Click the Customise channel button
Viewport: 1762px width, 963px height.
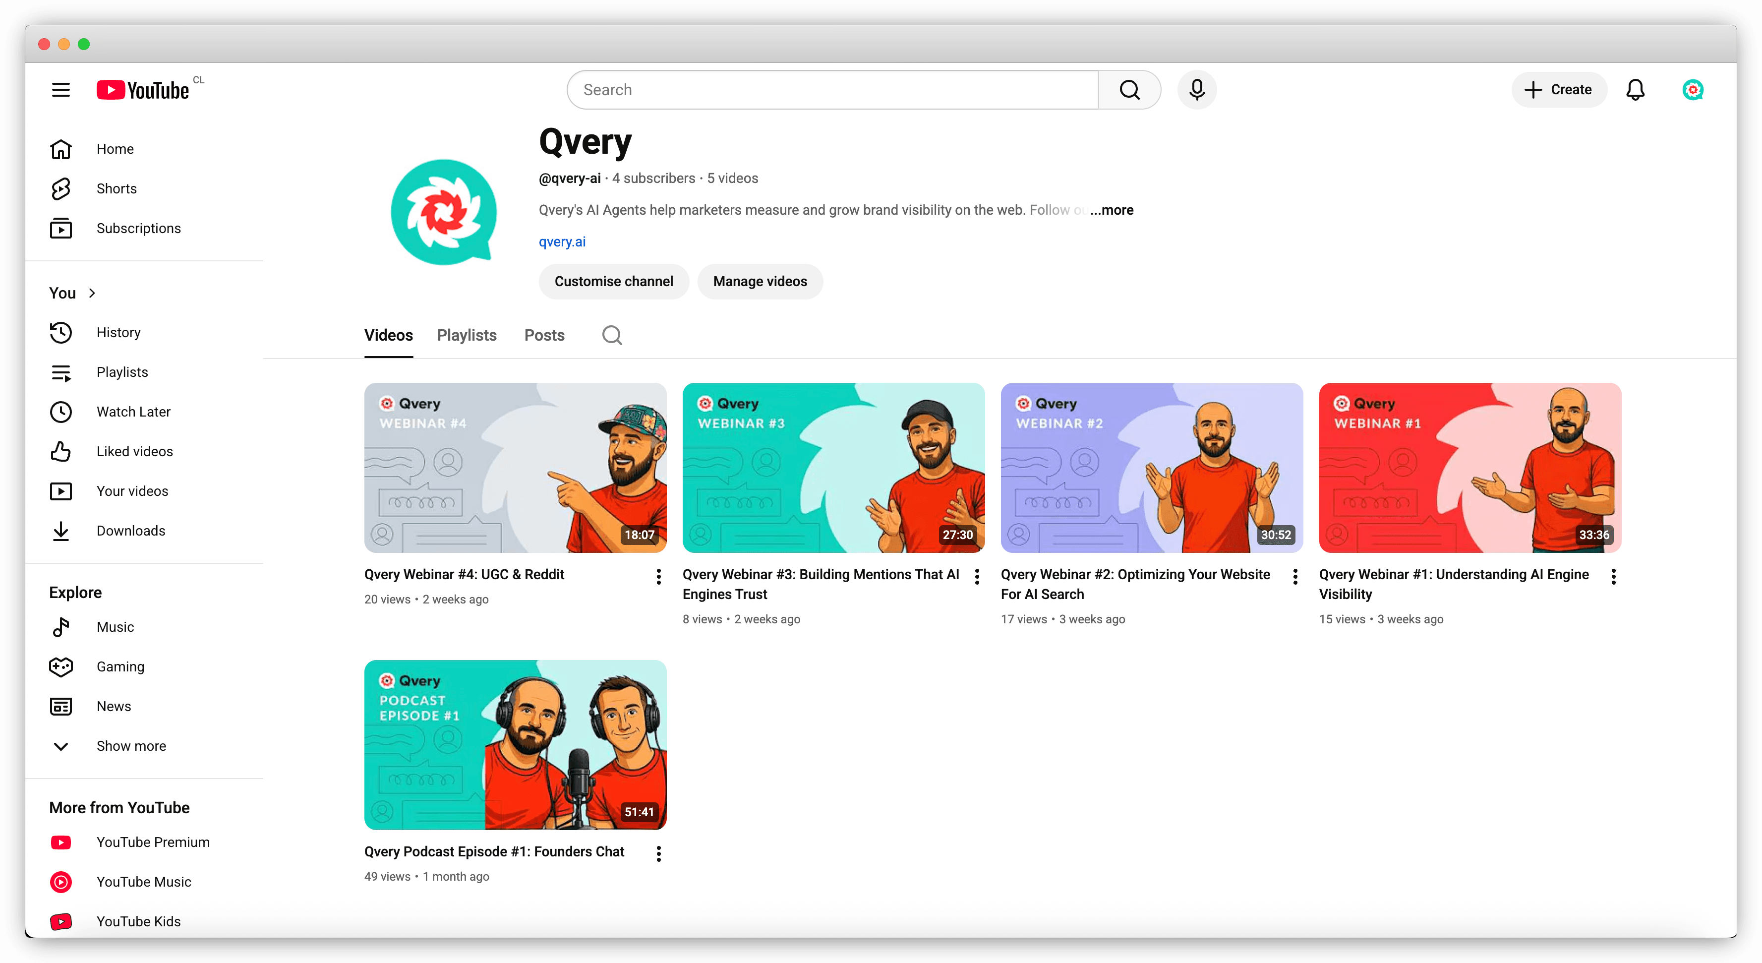pyautogui.click(x=614, y=282)
